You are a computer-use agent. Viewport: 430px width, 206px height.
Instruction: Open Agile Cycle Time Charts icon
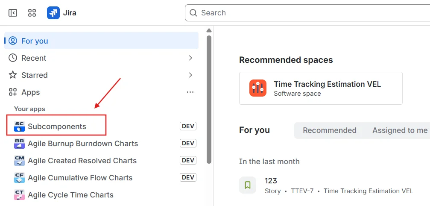coord(20,195)
